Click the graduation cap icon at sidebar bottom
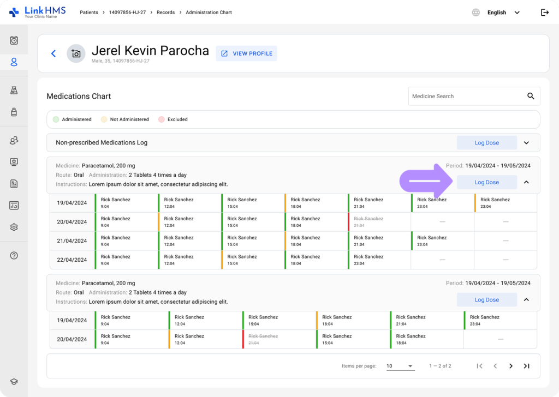 click(14, 382)
